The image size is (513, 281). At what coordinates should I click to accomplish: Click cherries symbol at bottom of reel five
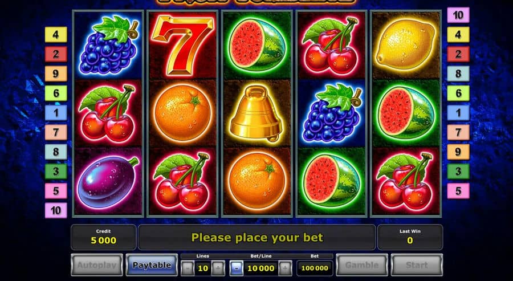tap(406, 181)
